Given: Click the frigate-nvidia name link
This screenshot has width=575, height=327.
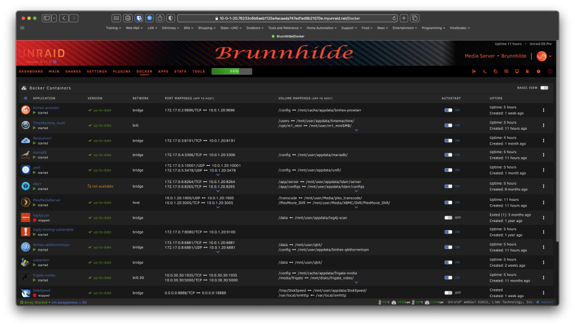Looking at the screenshot, I should pos(44,275).
